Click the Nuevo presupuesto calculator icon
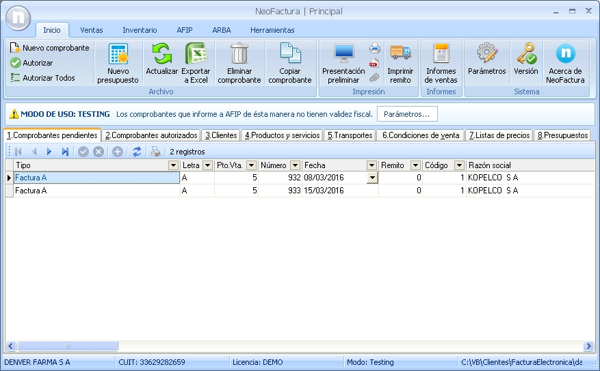 click(x=118, y=55)
